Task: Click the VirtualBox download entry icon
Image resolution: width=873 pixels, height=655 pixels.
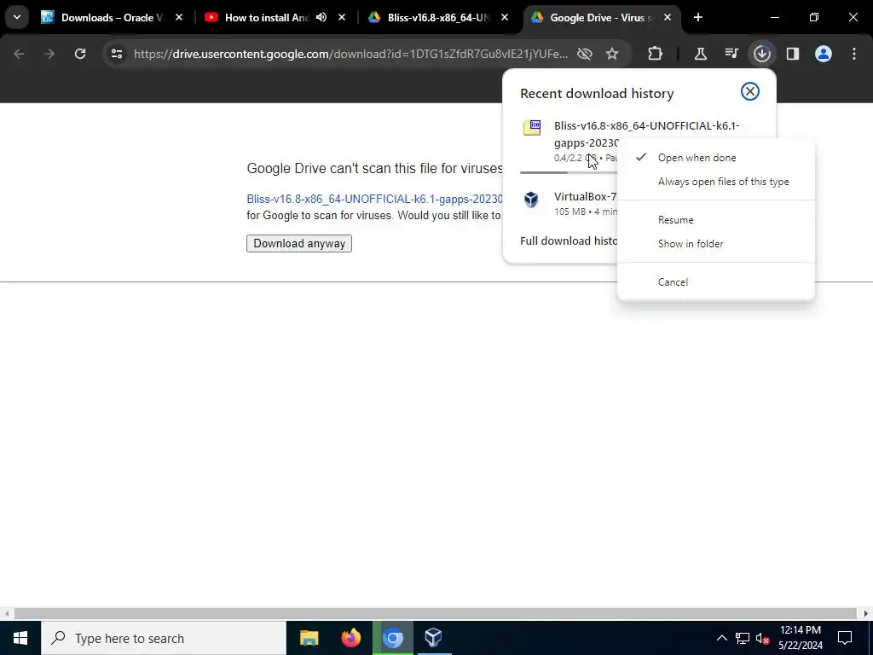Action: coord(531,200)
